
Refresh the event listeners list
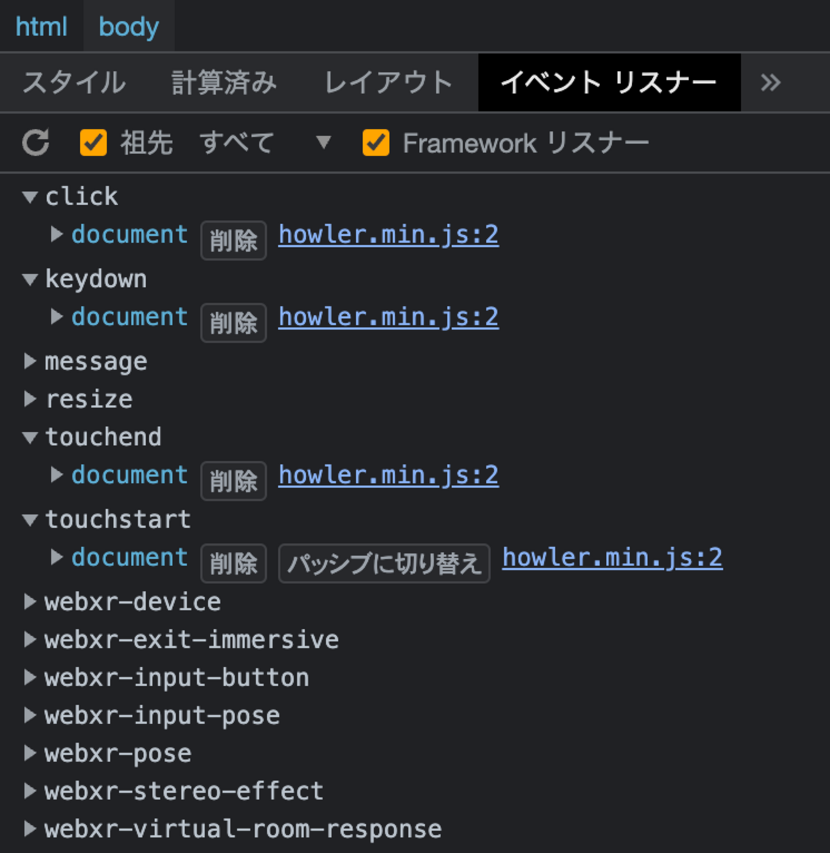pos(36,142)
